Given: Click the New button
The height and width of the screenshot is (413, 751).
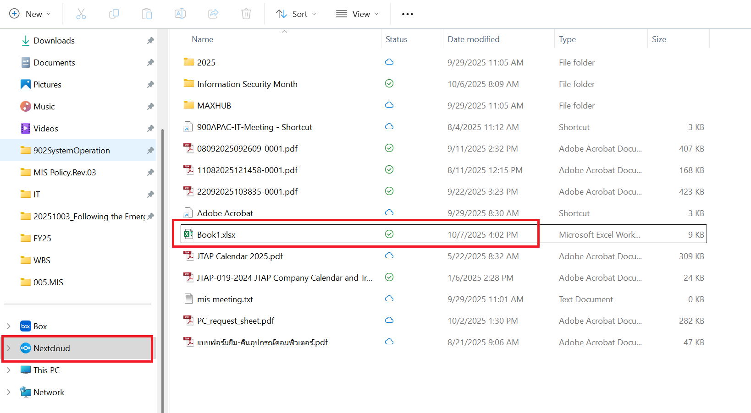Looking at the screenshot, I should tap(30, 14).
